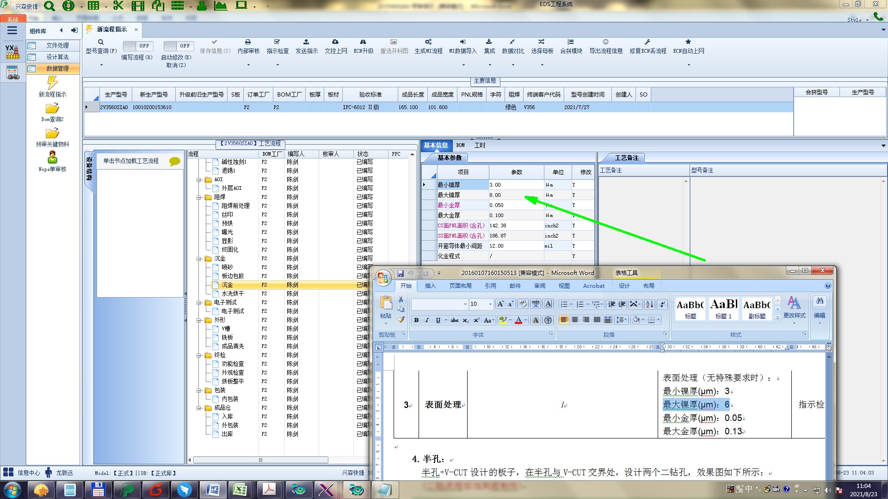Click the 数据对比 toolbar icon

click(x=512, y=42)
